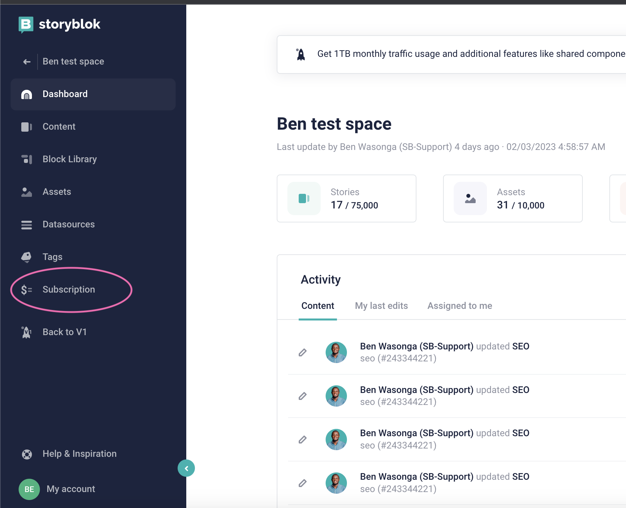Click the Ben test space name in the sidebar
This screenshot has width=626, height=508.
tap(73, 62)
